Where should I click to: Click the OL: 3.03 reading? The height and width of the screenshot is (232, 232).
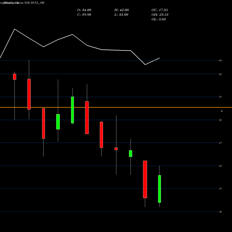coord(159,19)
